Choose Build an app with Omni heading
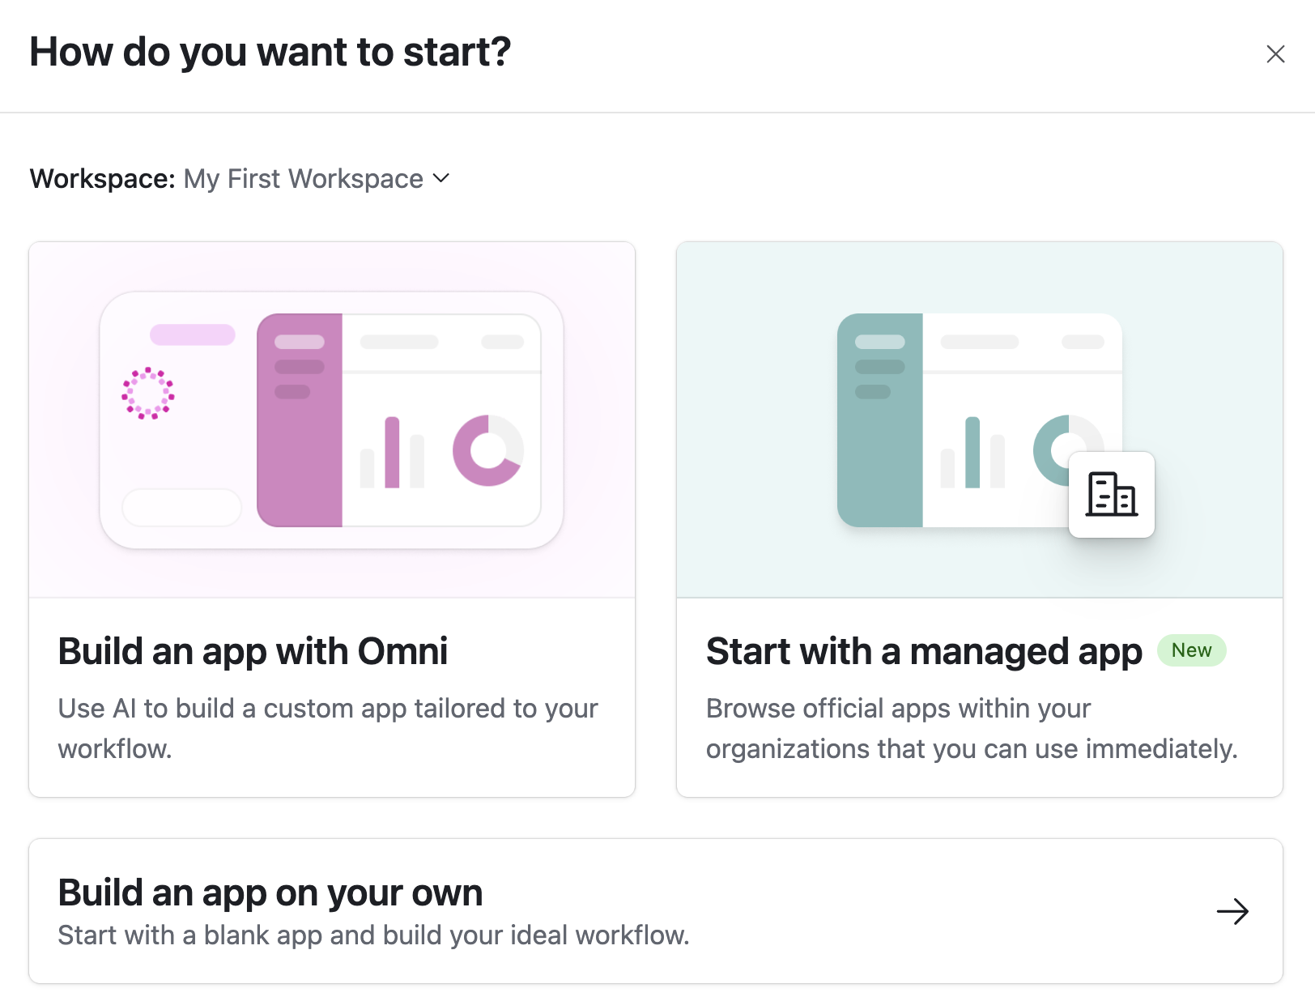The width and height of the screenshot is (1315, 1001). pos(253,651)
